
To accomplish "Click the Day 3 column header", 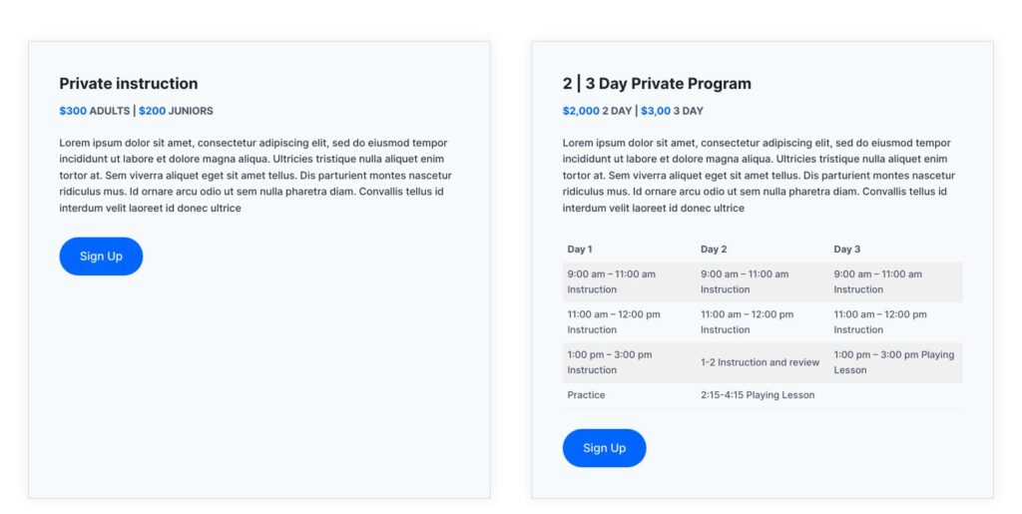I will (x=846, y=250).
